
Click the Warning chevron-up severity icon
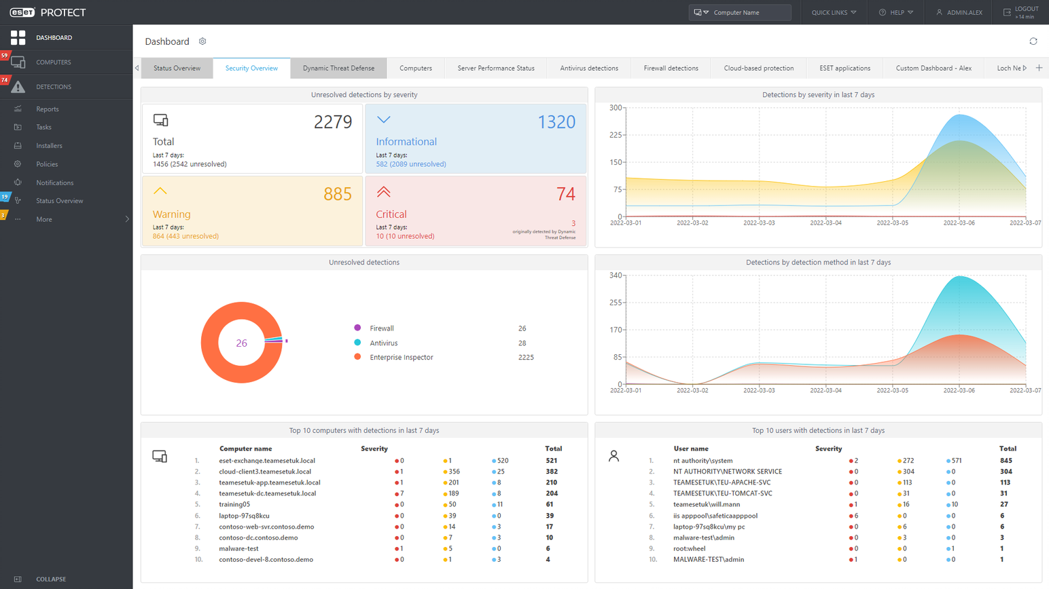160,191
